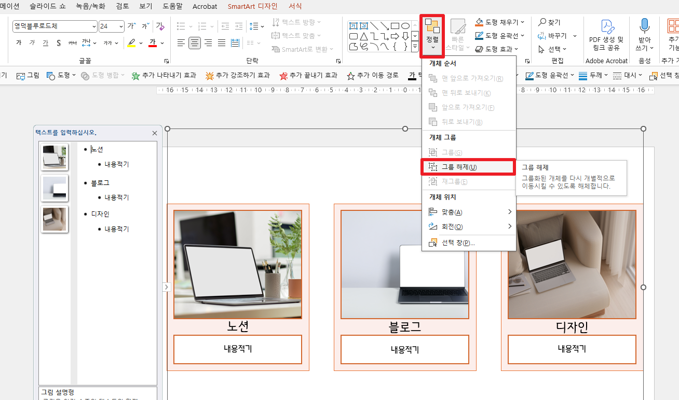Toggle center paragraph alignment

coord(194,42)
